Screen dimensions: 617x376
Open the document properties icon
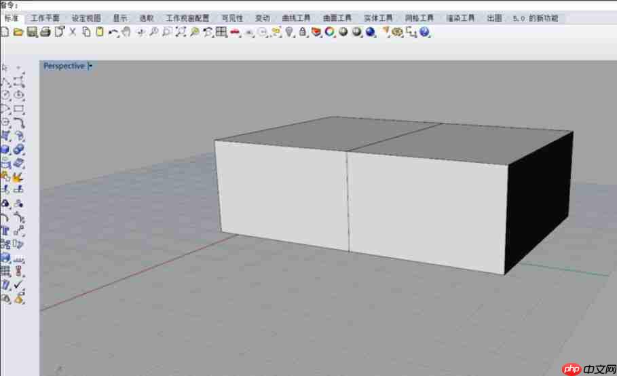click(x=60, y=32)
